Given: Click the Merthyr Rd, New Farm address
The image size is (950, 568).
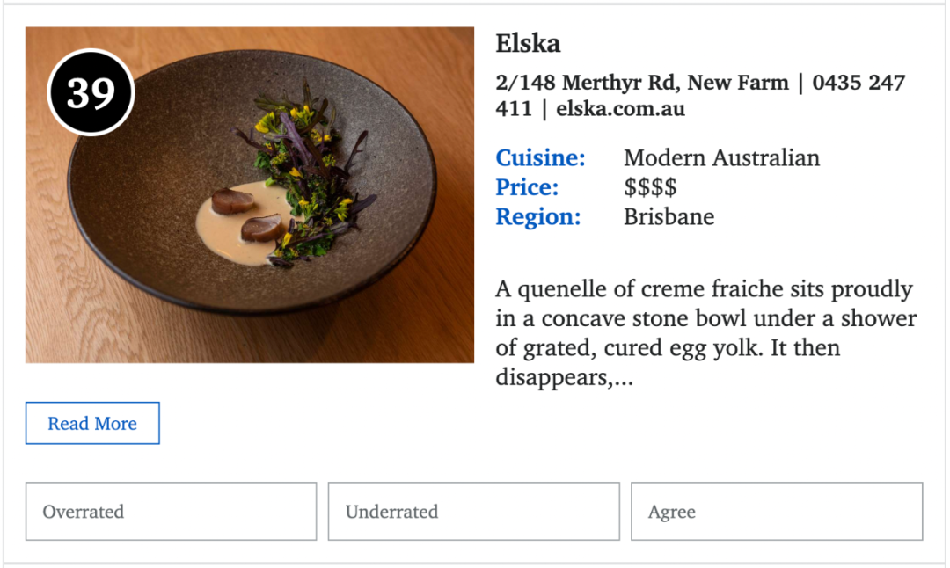Looking at the screenshot, I should [642, 83].
